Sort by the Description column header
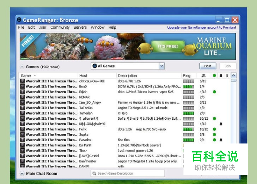 click(x=149, y=75)
